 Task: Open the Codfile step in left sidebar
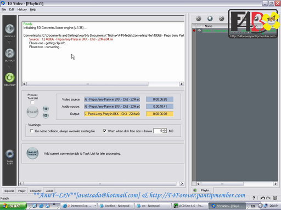click(x=9, y=29)
